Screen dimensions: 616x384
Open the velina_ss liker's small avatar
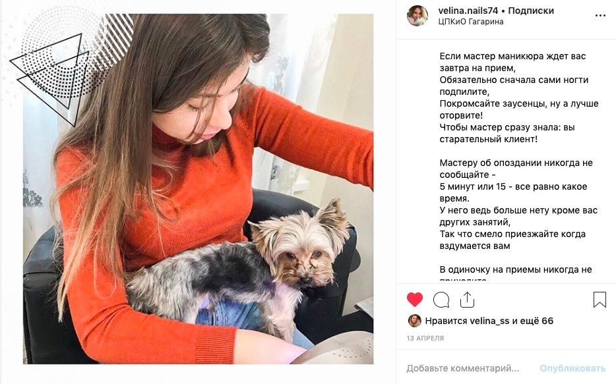[x=414, y=321]
